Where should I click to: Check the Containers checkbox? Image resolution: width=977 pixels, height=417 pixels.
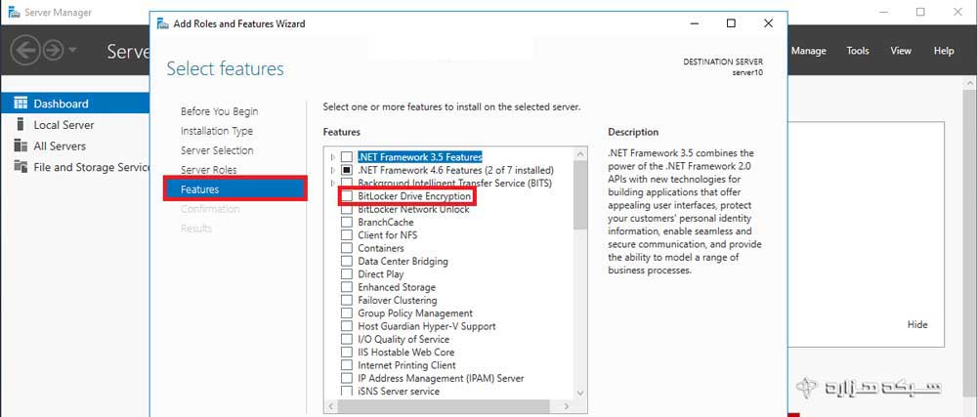(x=347, y=248)
